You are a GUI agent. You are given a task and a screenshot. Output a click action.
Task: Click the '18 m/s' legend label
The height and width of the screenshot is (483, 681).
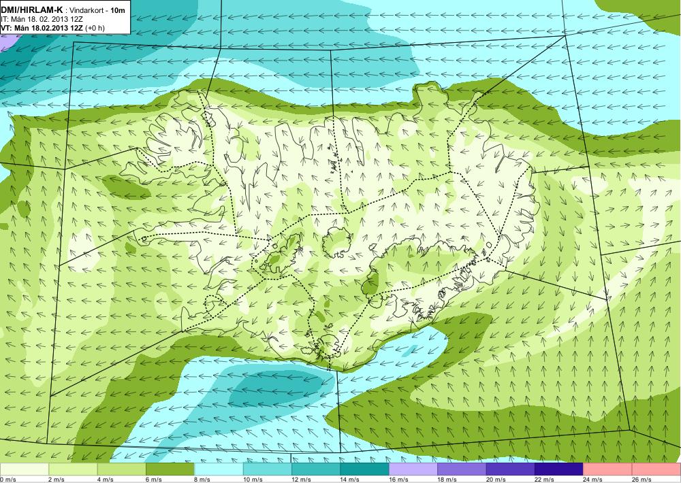pos(447,480)
